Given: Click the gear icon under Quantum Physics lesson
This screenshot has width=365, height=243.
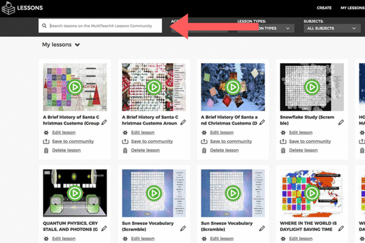Looking at the screenshot, I should pyautogui.click(x=46, y=239).
